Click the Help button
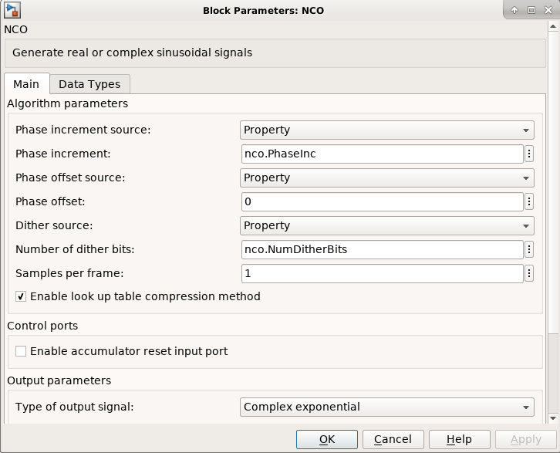The image size is (560, 453). [x=460, y=439]
